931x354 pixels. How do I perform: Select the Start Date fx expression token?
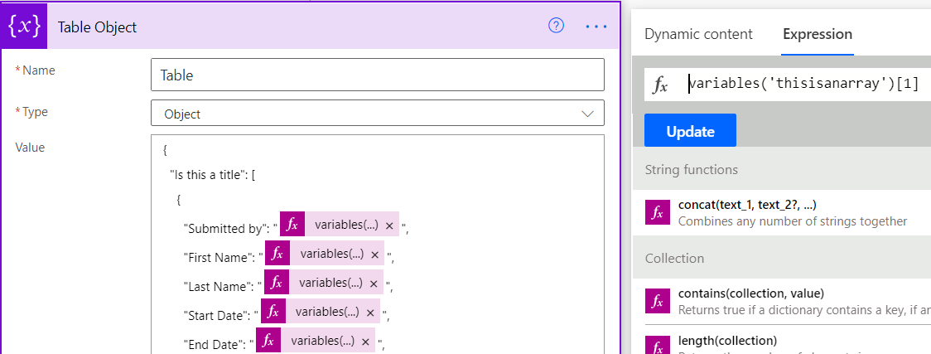320,311
